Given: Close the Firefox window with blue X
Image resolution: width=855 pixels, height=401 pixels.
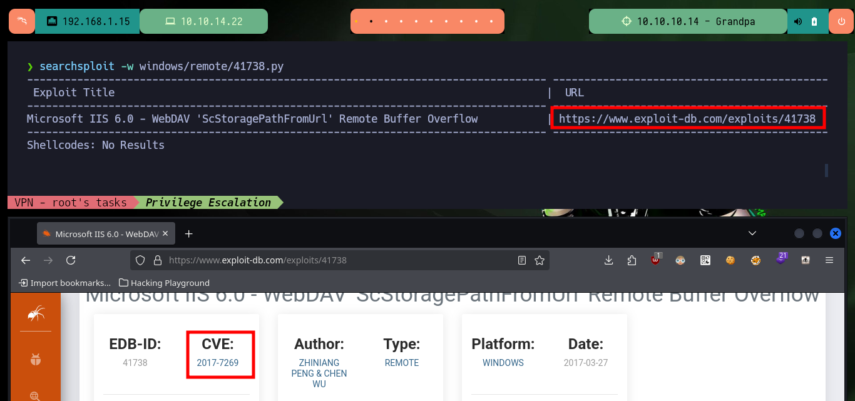Looking at the screenshot, I should [x=835, y=233].
